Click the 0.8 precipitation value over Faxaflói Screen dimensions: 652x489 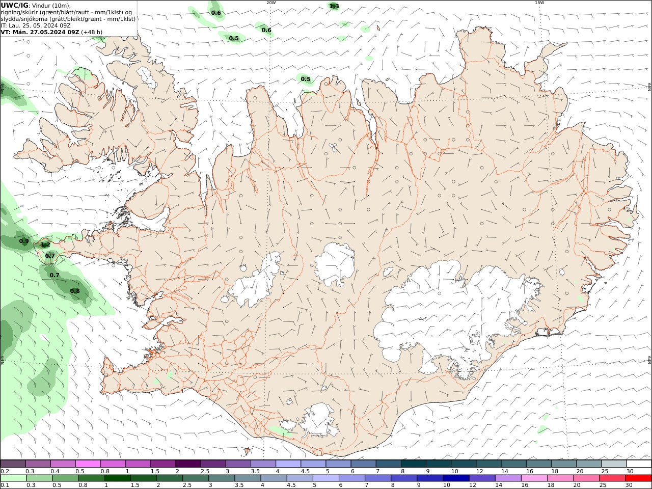click(x=75, y=291)
